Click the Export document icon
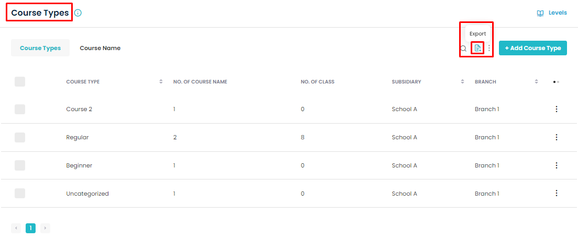 tap(477, 48)
